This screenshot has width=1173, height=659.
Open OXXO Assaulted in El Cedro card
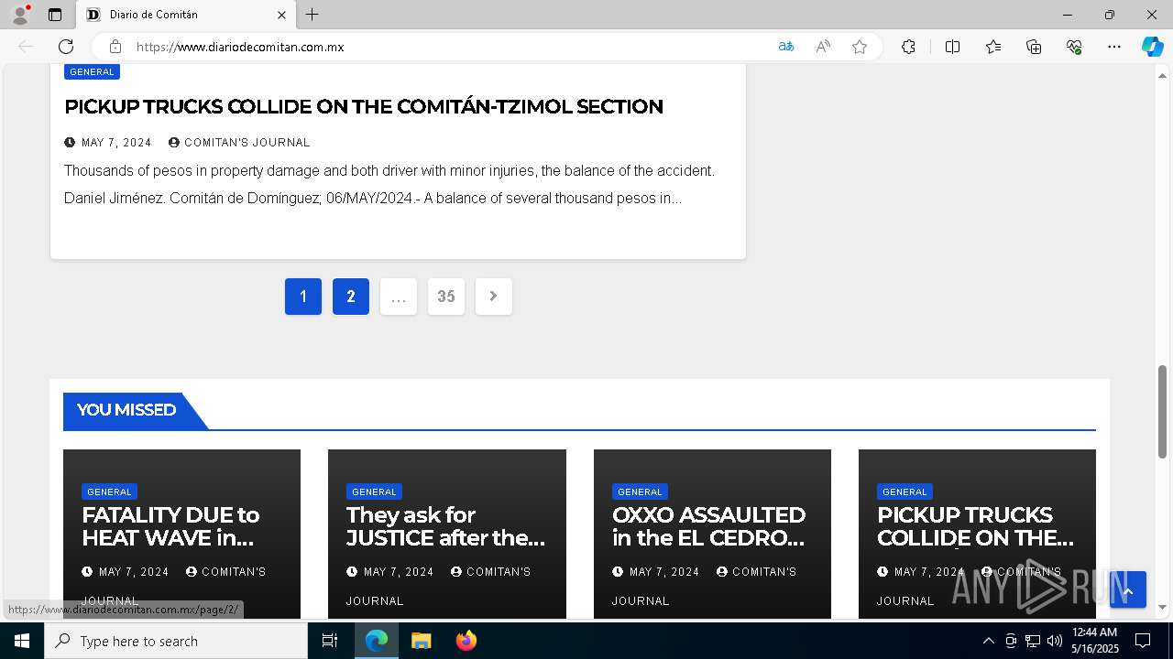point(708,526)
